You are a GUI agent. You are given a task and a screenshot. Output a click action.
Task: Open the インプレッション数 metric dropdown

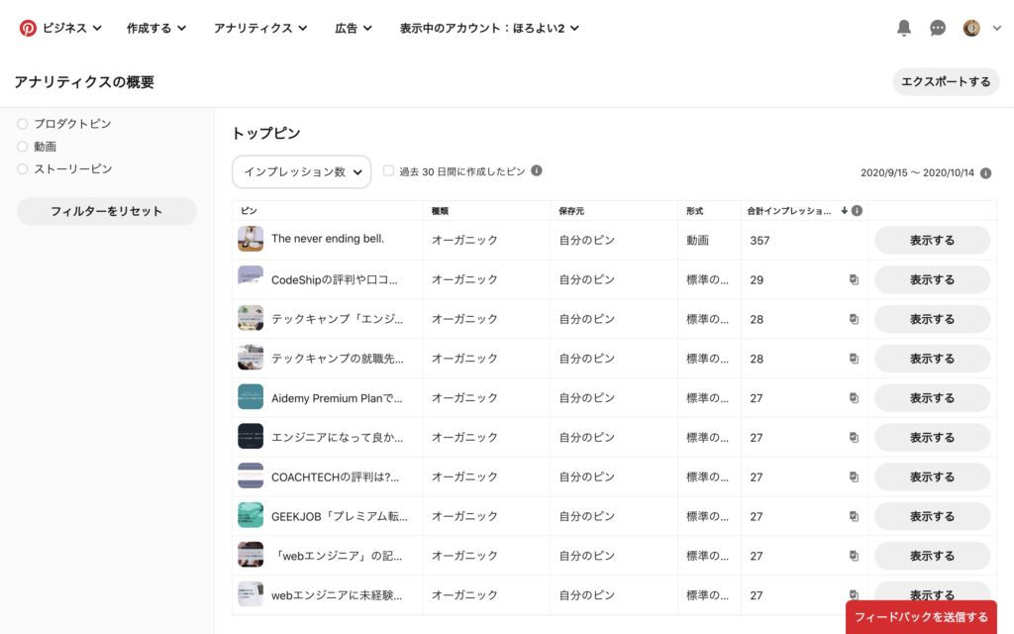(301, 171)
